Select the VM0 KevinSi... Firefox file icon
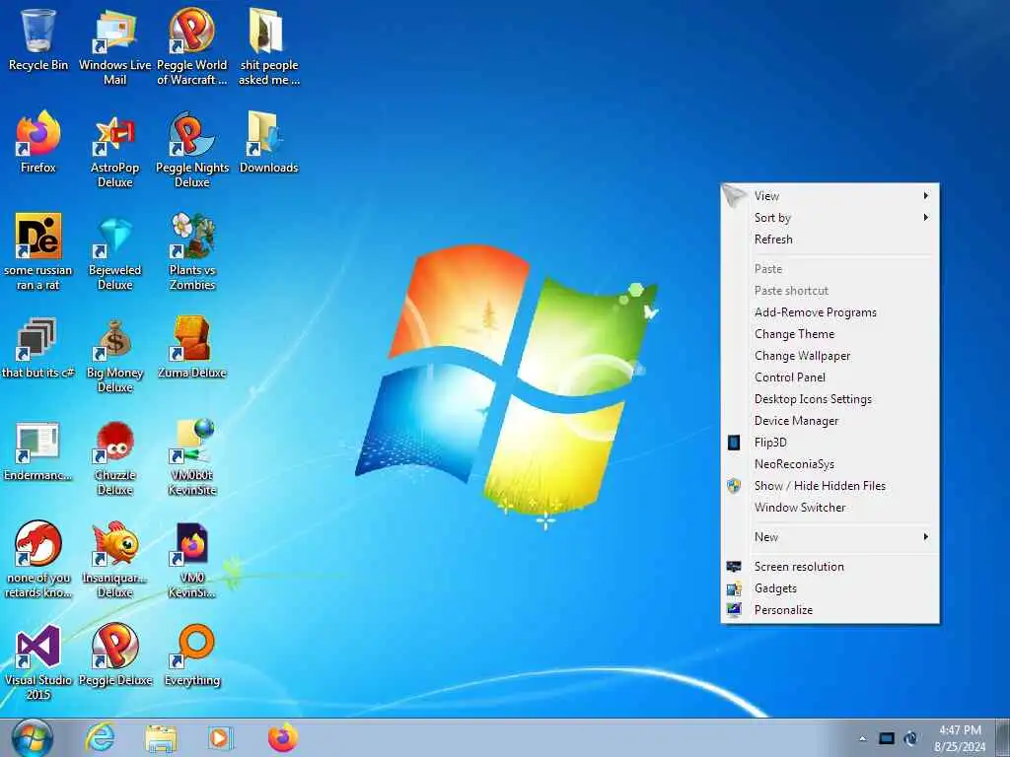1010x757 pixels. (192, 560)
